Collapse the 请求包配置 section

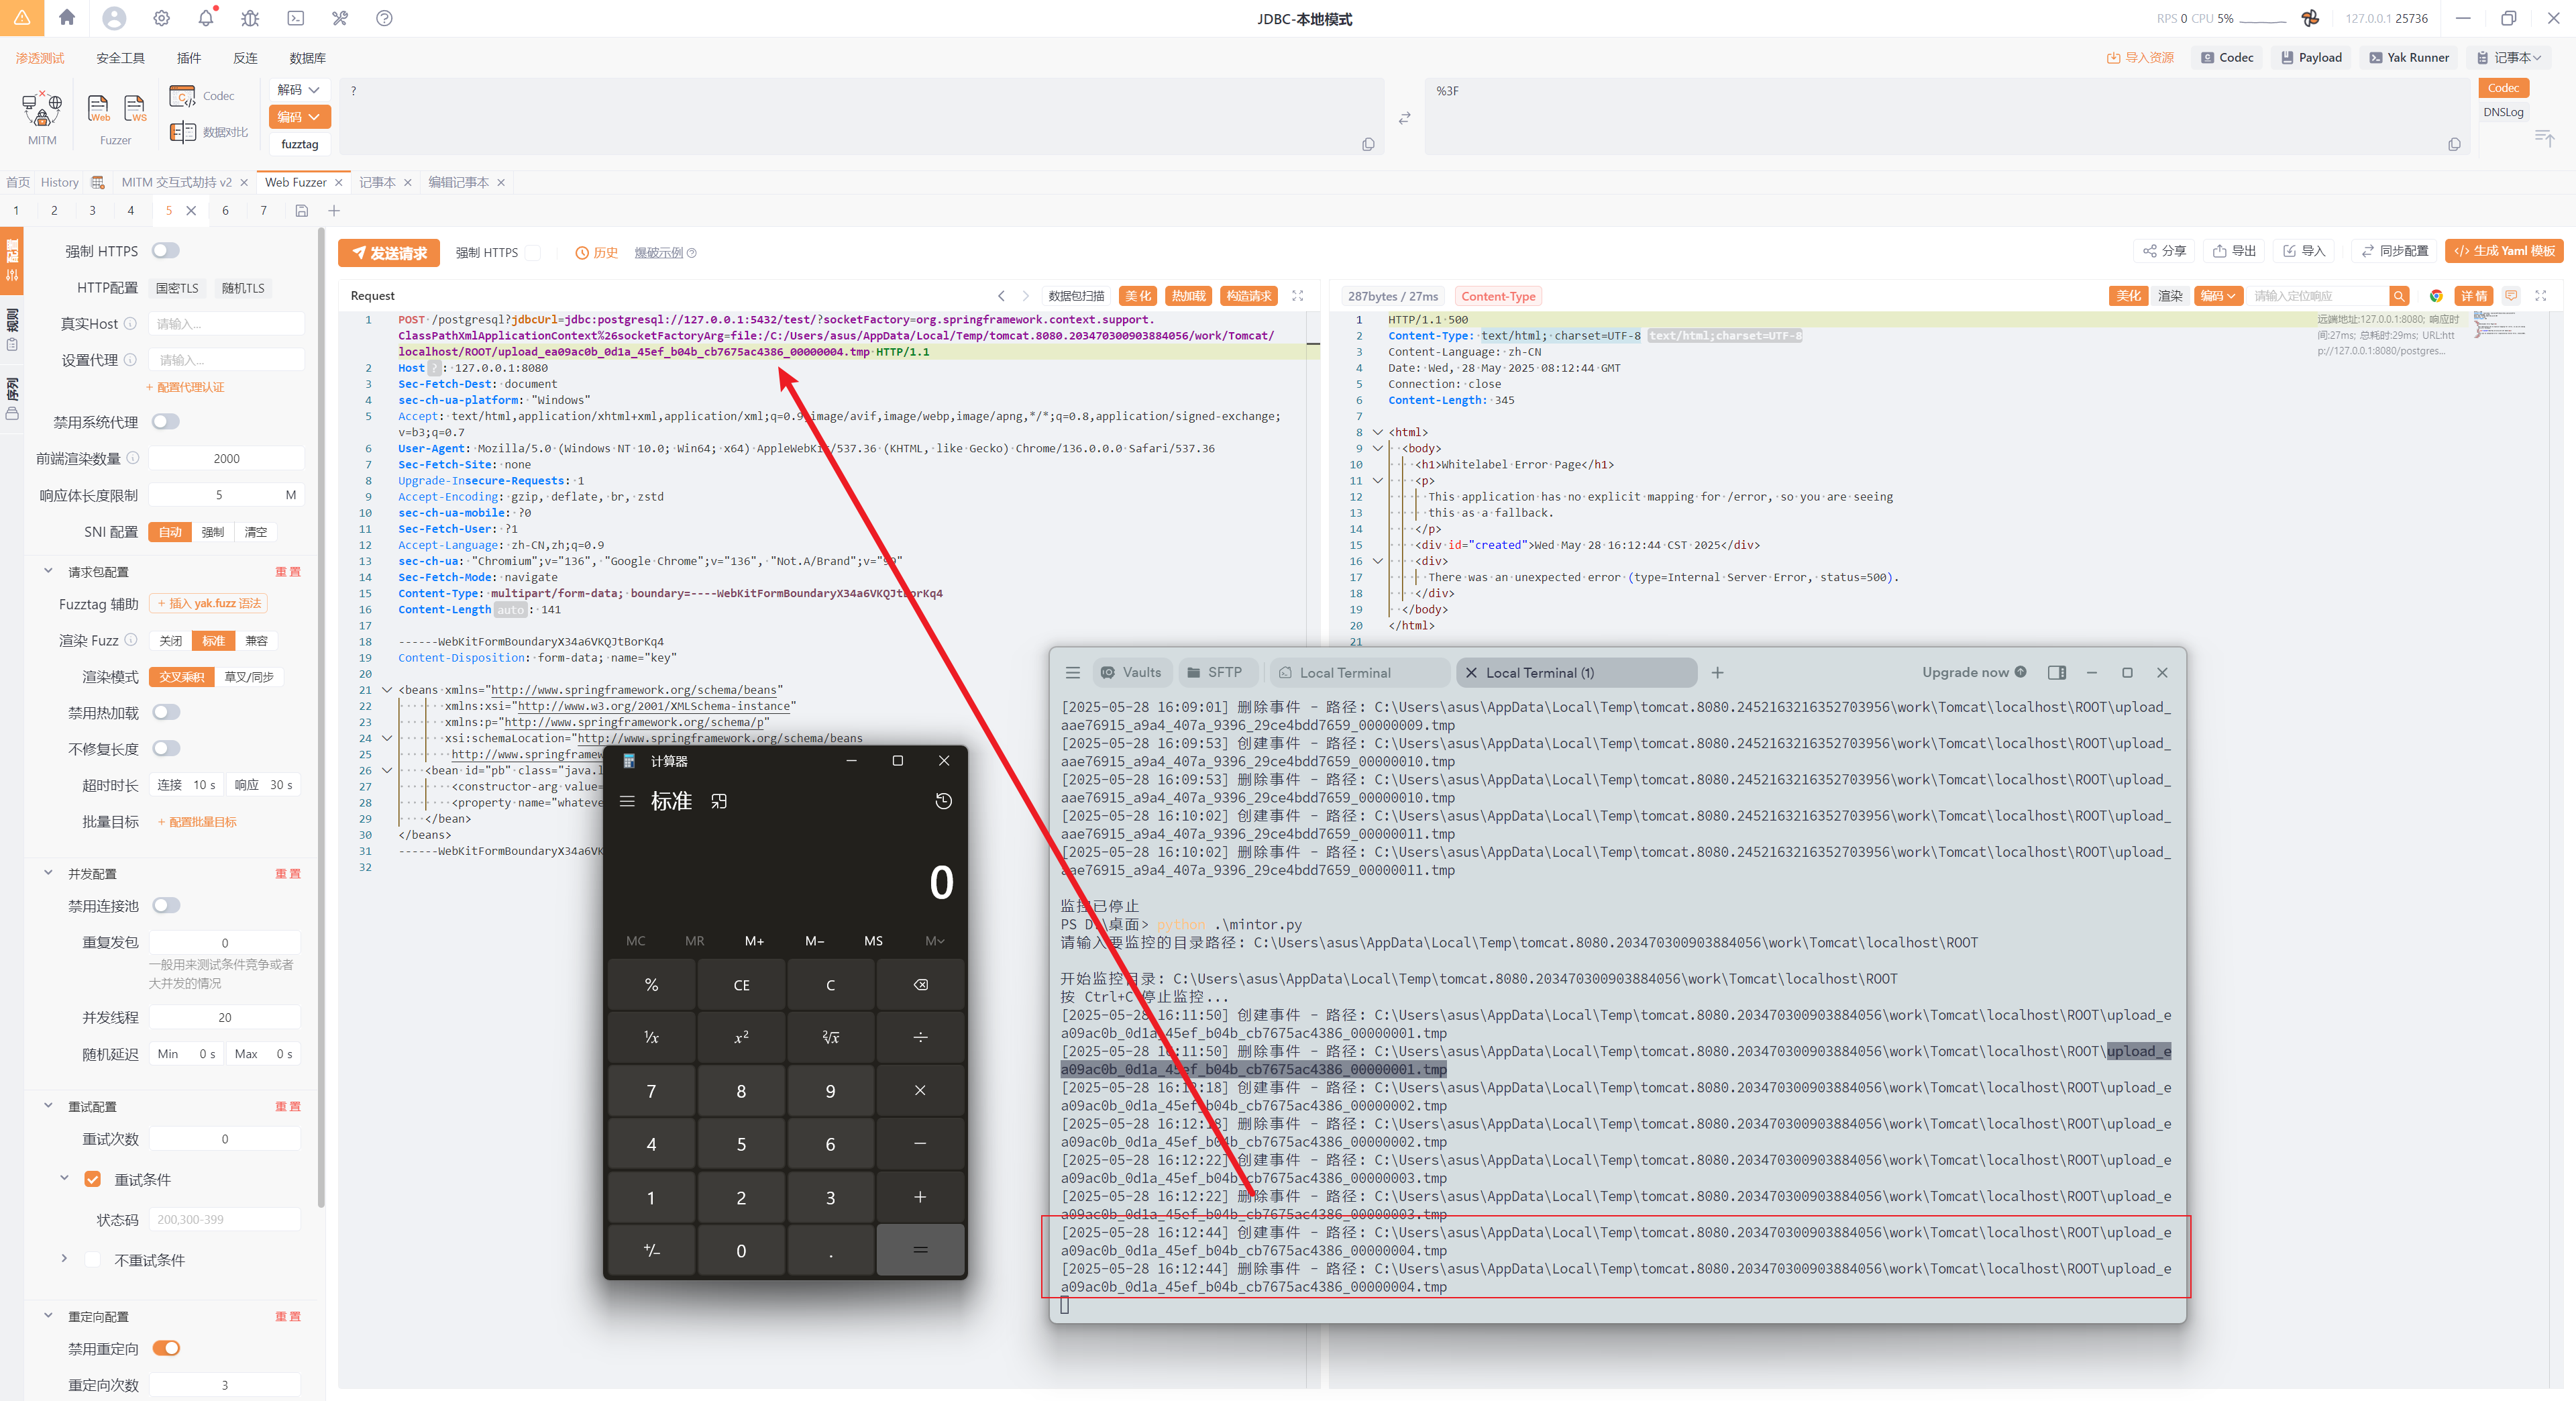coord(48,571)
